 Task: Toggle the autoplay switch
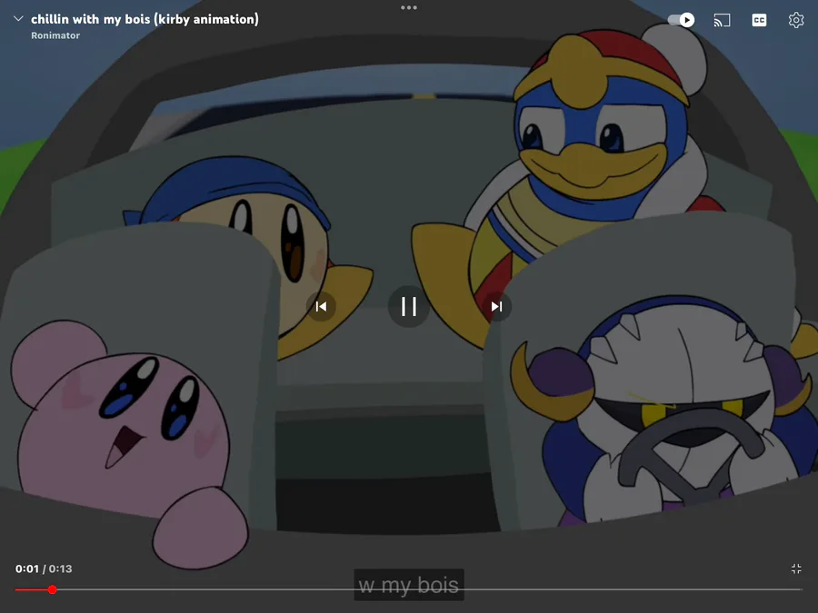click(x=682, y=20)
